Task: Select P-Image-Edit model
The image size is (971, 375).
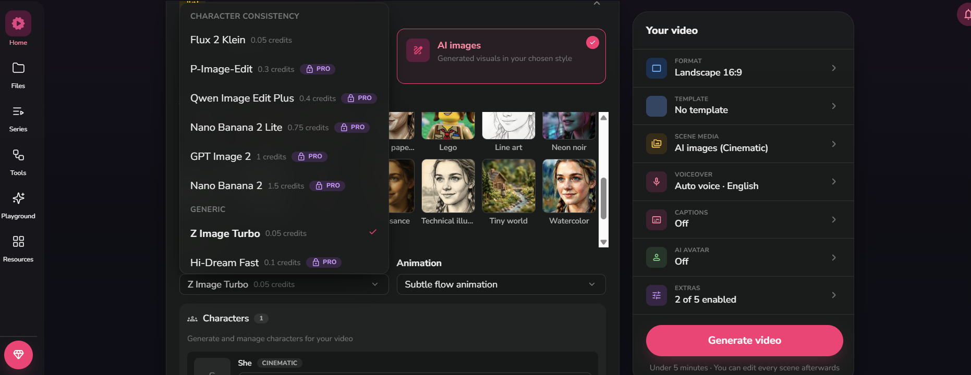Action: [x=284, y=69]
